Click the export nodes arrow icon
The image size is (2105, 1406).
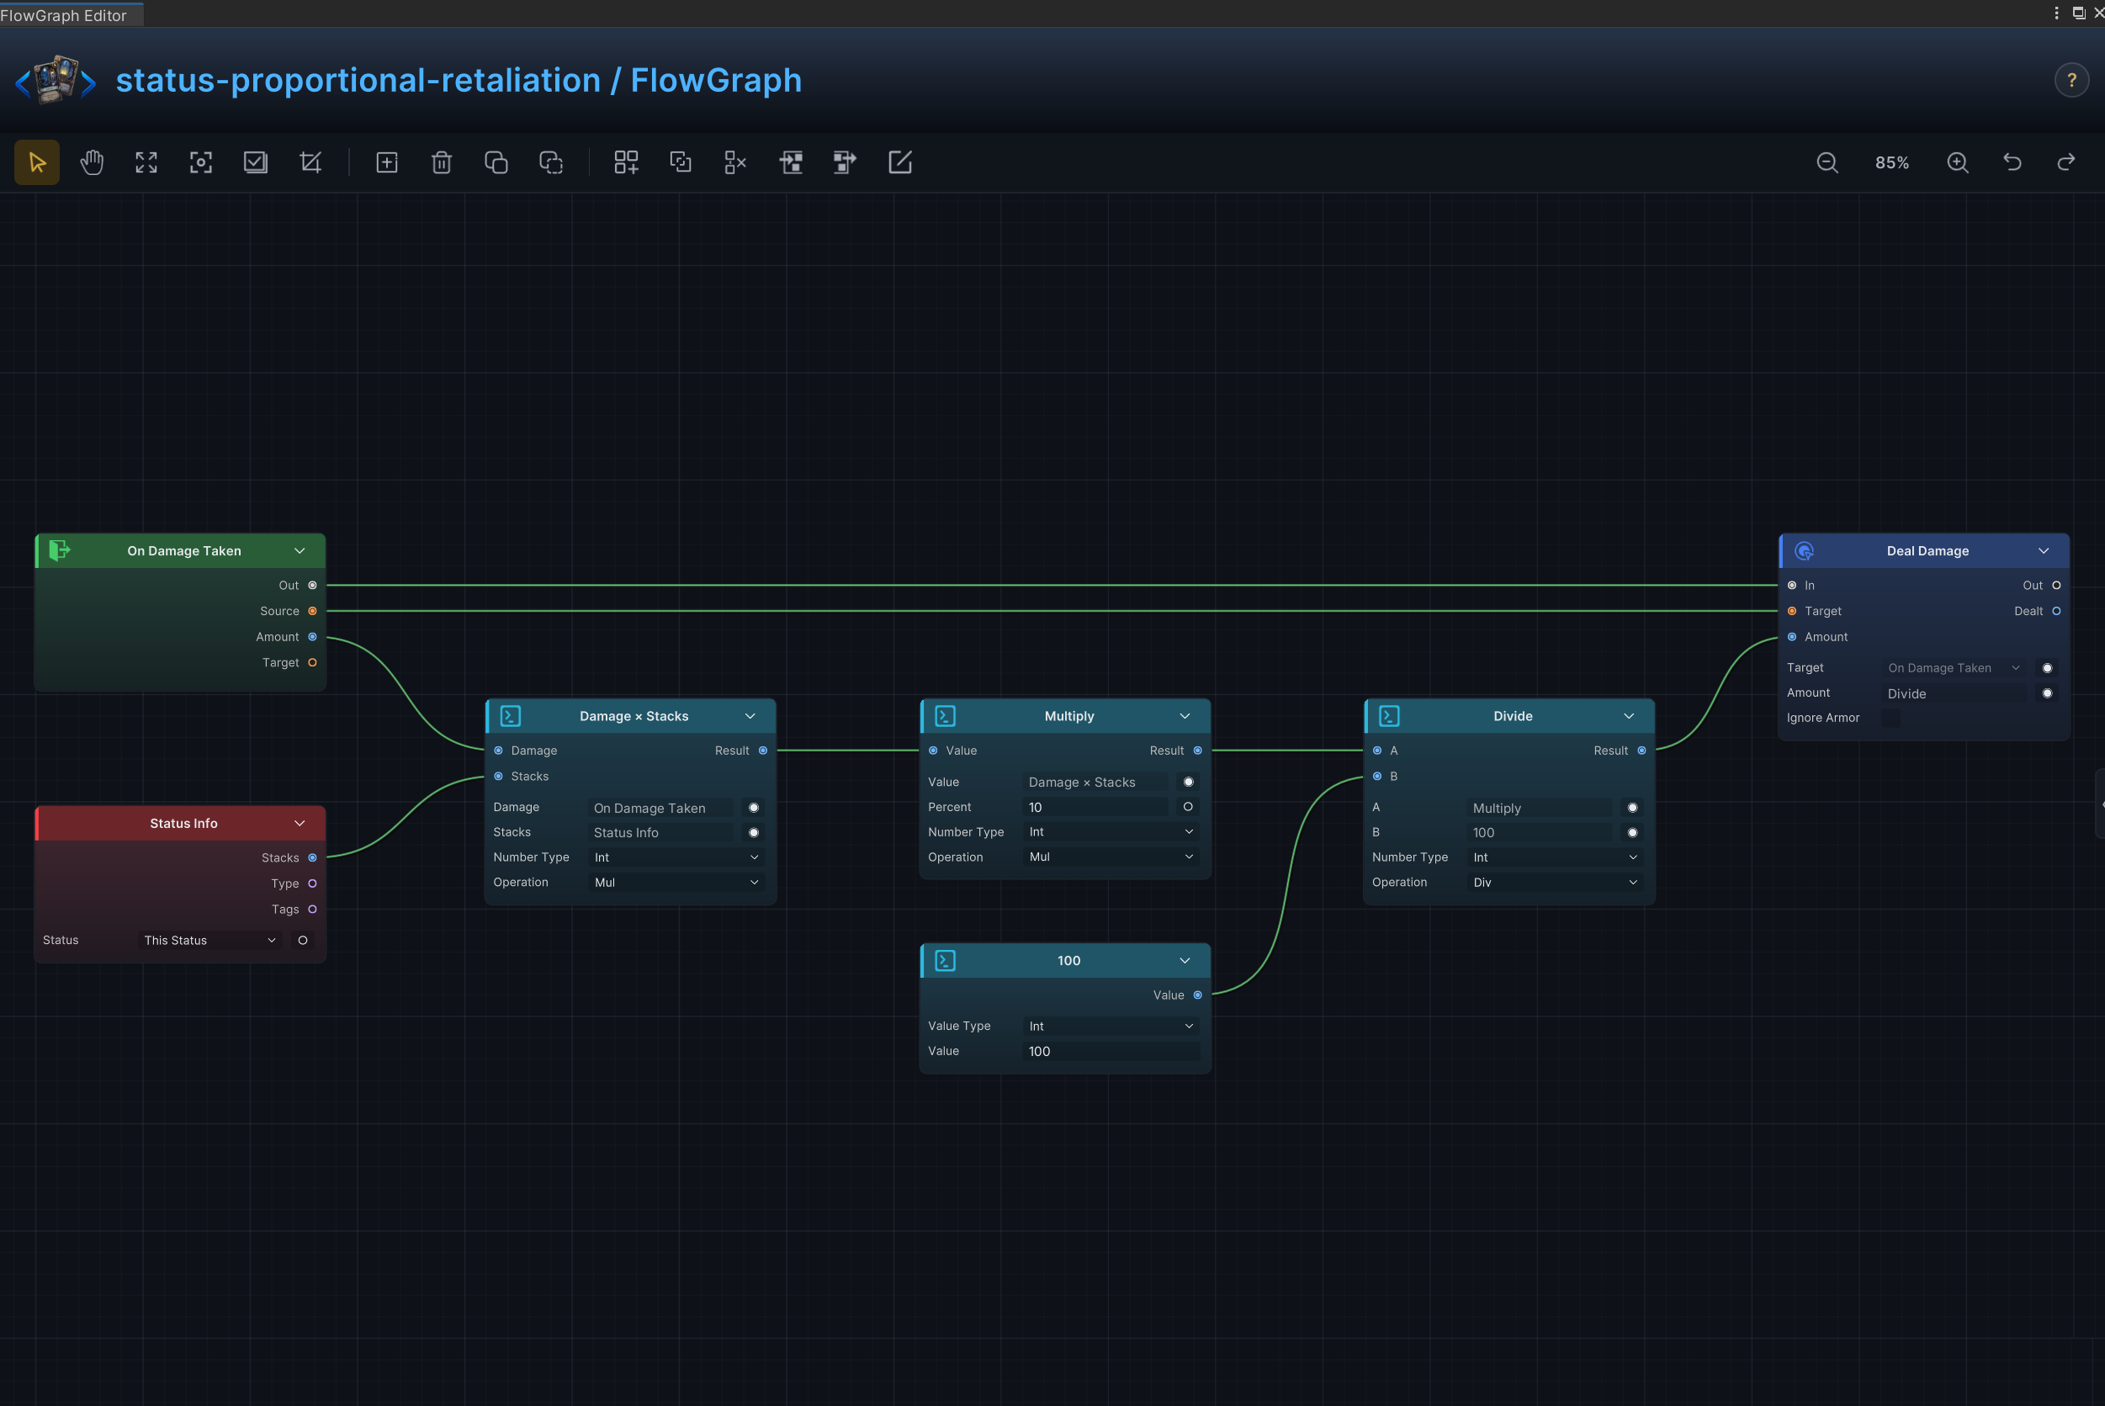845,162
